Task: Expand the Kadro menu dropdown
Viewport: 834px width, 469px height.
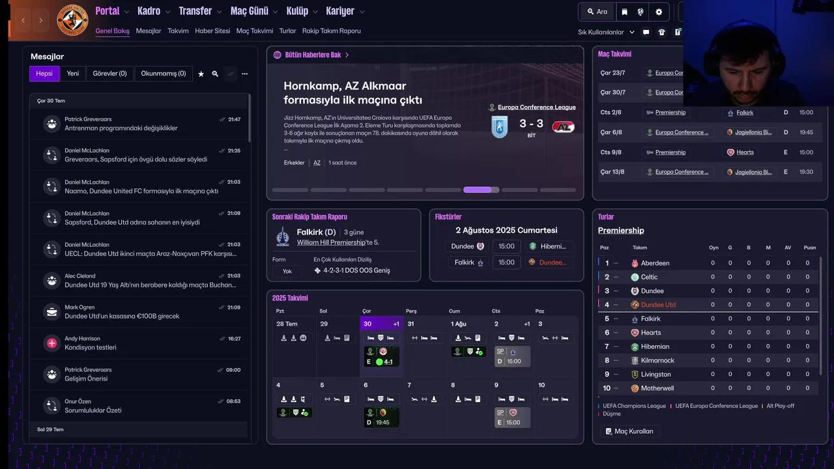Action: (x=153, y=11)
